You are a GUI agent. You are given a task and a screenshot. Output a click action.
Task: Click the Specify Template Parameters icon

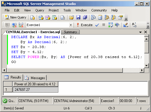pyautogui.click(x=134, y=25)
